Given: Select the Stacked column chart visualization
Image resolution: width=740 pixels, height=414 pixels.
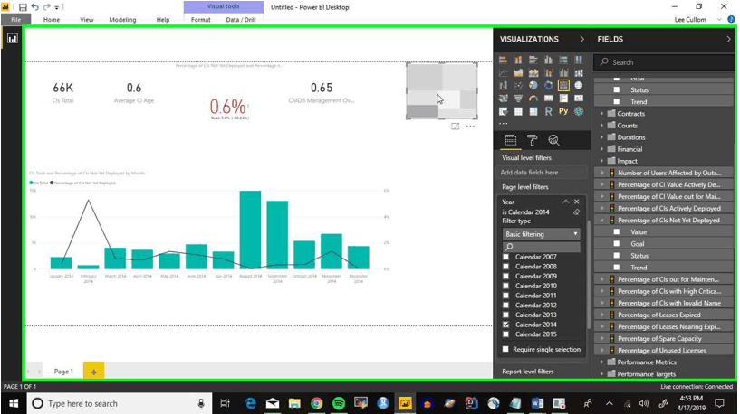Looking at the screenshot, I should point(518,60).
